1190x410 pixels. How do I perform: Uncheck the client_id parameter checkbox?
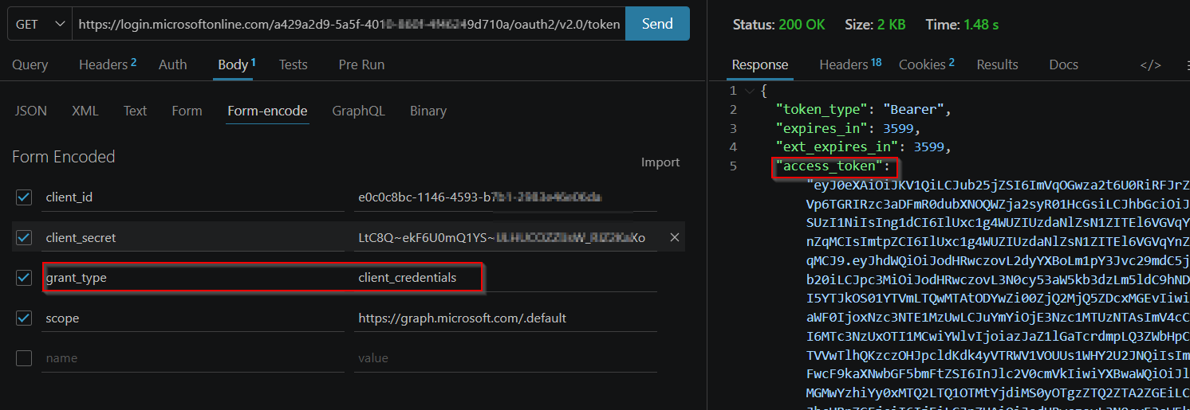point(24,197)
